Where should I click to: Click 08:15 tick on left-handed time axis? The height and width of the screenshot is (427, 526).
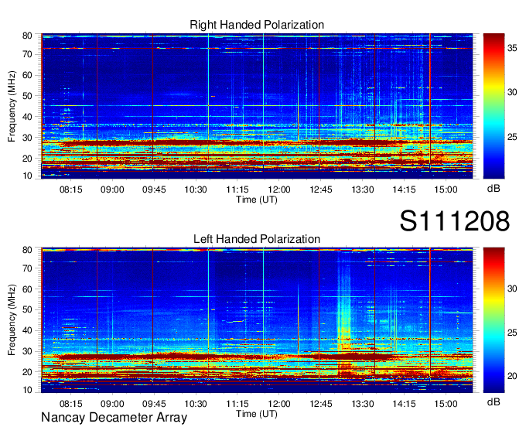point(71,404)
